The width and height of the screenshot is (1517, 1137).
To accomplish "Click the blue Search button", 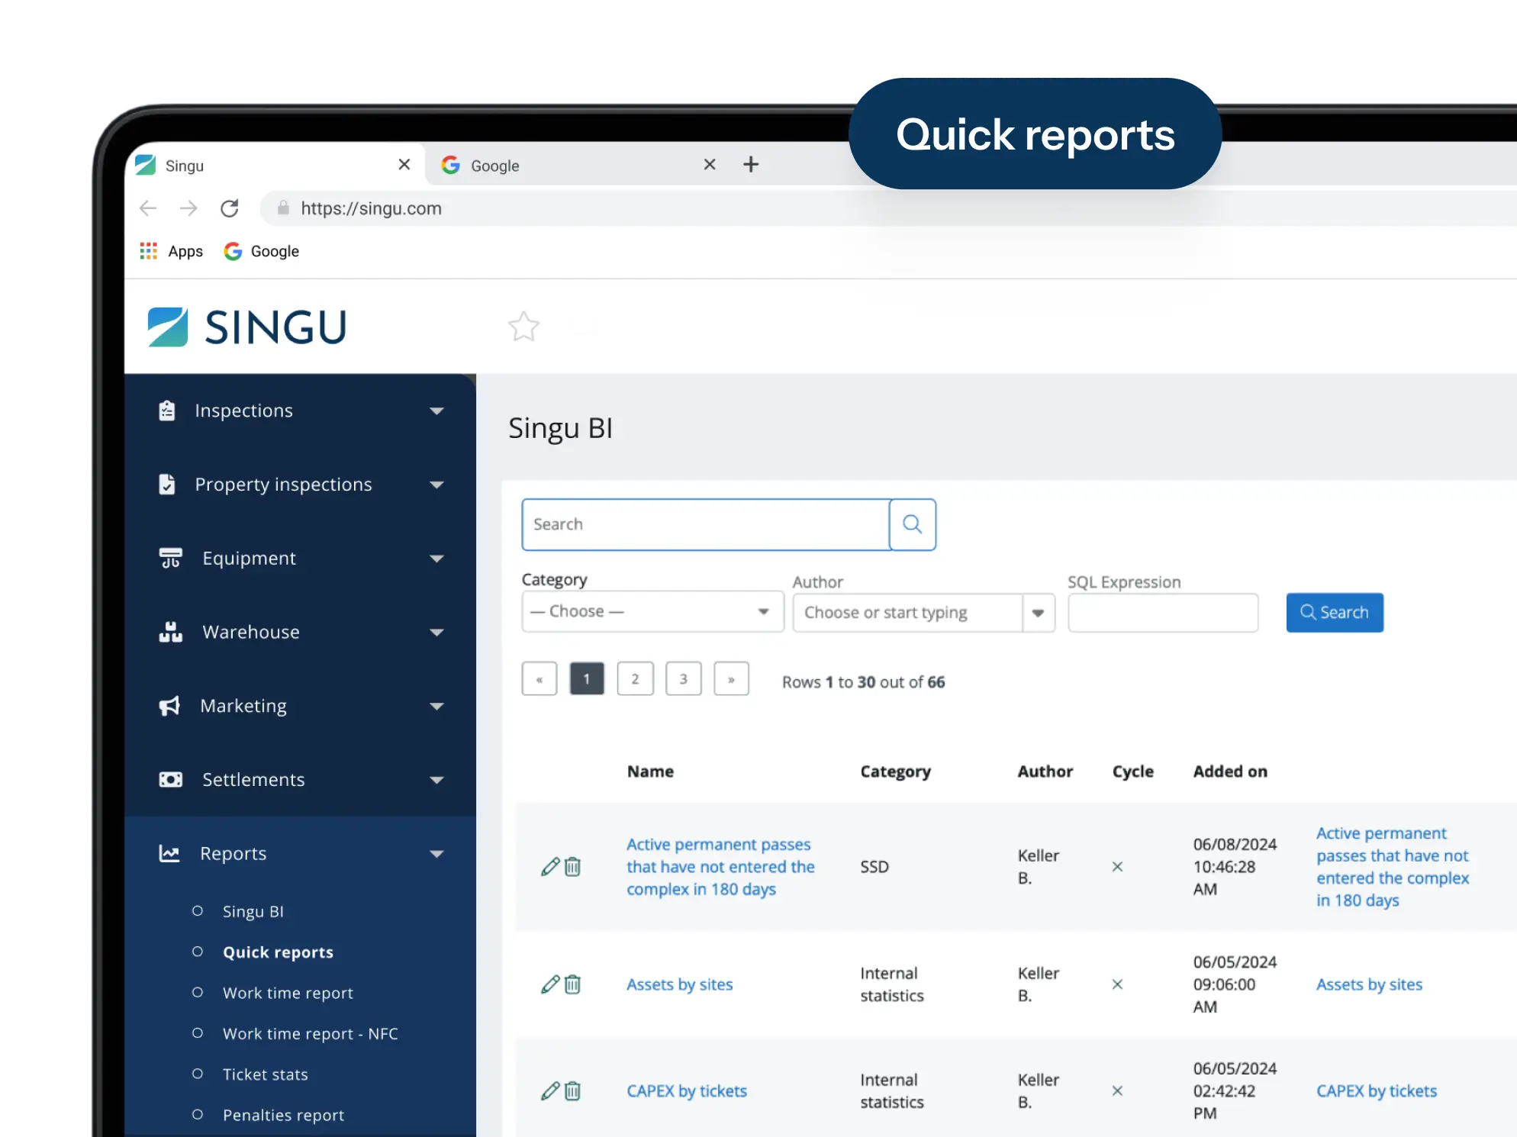I will [x=1335, y=613].
